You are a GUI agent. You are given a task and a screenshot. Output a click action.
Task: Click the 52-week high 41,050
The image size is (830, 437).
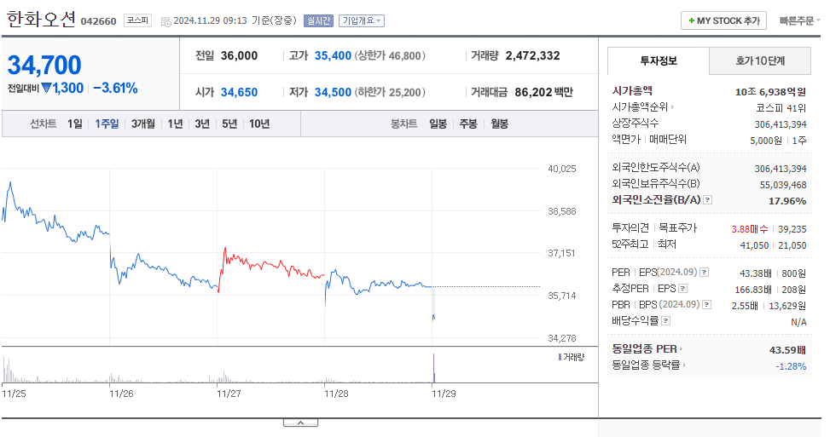pos(754,245)
